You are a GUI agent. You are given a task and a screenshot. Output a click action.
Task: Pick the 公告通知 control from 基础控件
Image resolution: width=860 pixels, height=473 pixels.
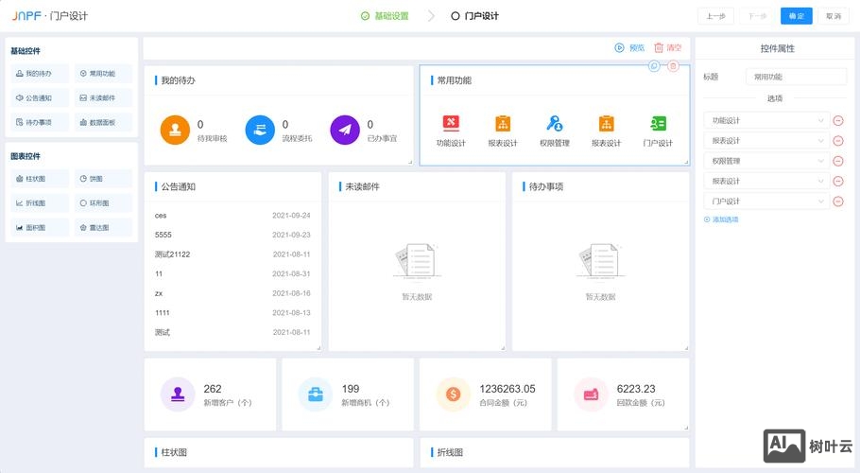click(x=40, y=97)
